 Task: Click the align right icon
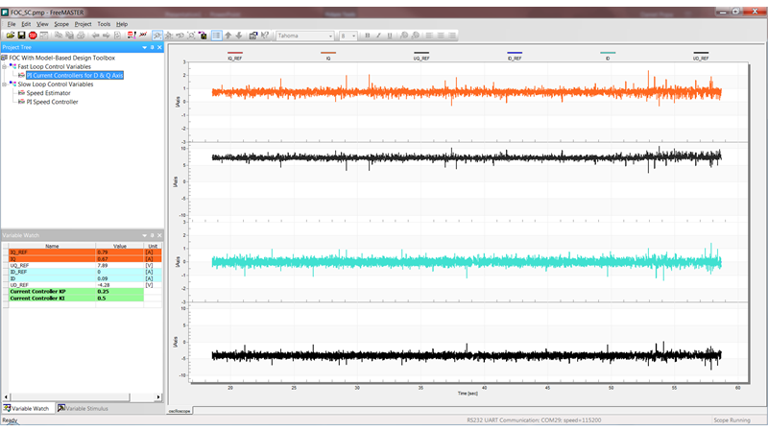click(x=452, y=36)
